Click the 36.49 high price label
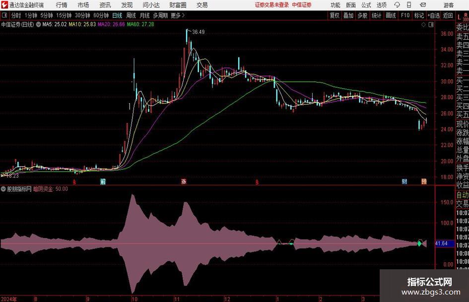The width and height of the screenshot is (469, 302). pos(199,32)
